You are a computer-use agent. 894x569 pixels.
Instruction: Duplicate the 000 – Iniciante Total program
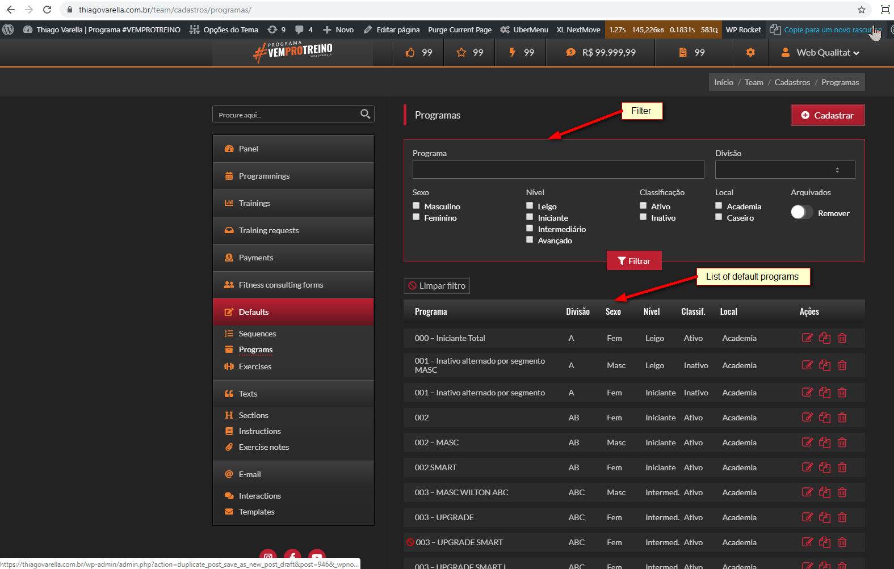(825, 338)
